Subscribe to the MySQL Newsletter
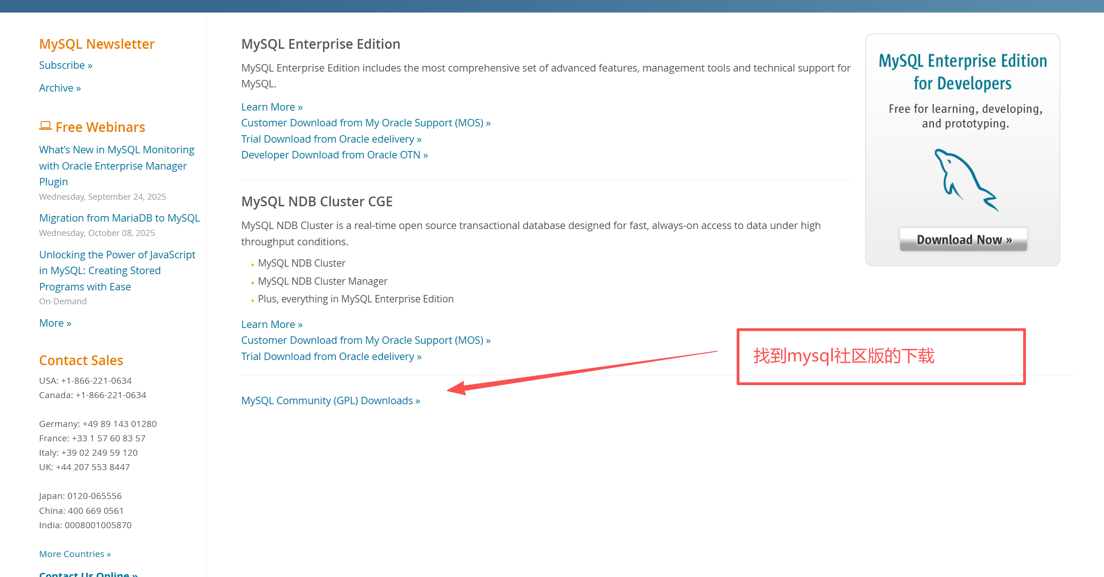The image size is (1104, 577). (66, 65)
